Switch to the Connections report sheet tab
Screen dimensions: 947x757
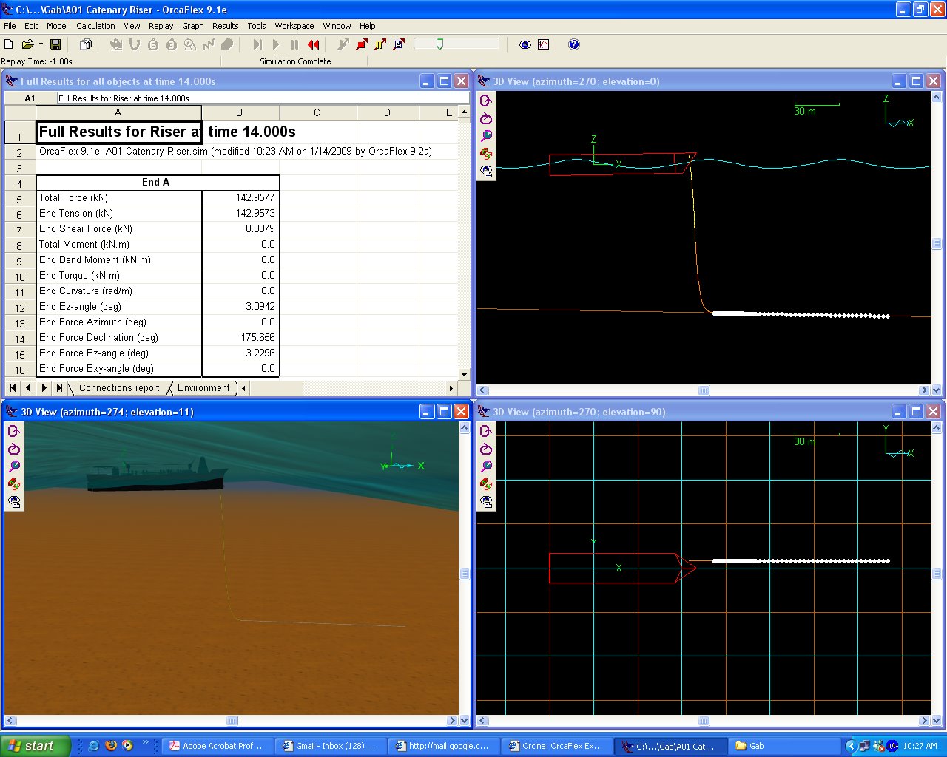119,388
